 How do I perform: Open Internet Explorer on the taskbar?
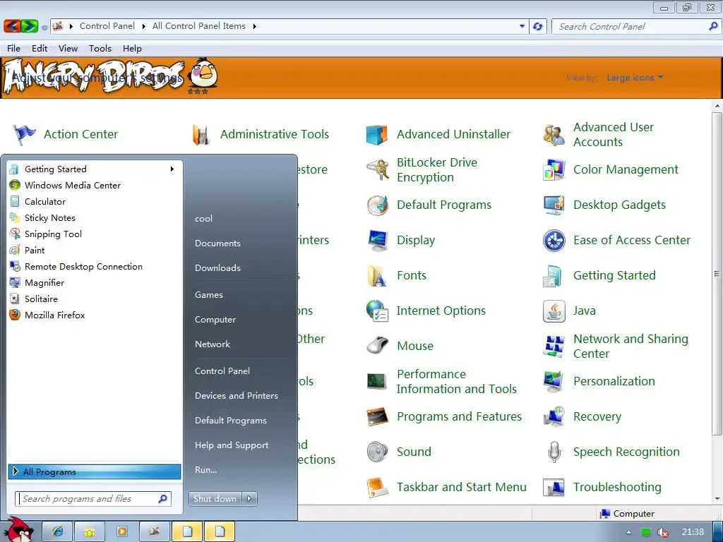(x=58, y=532)
